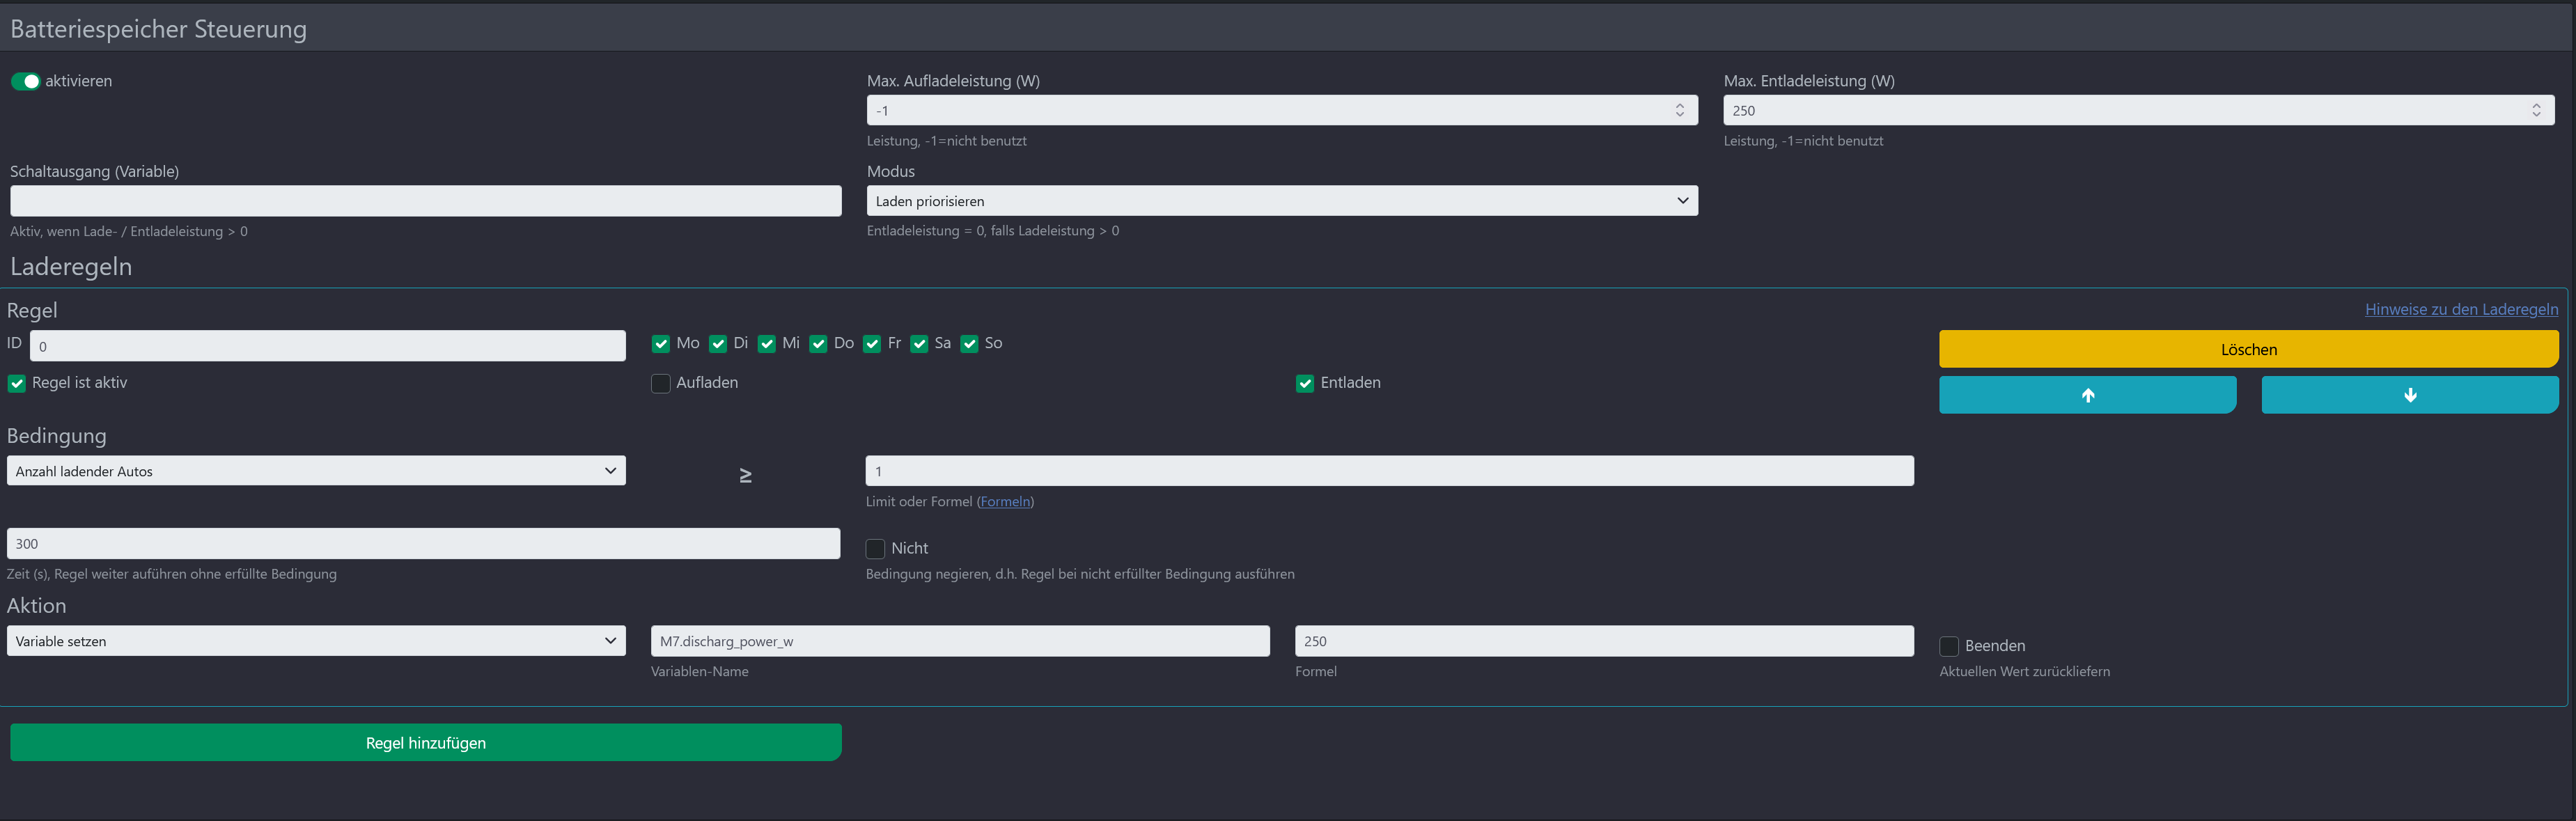Open Hinweise zu den Laderegeln link

pyautogui.click(x=2461, y=309)
